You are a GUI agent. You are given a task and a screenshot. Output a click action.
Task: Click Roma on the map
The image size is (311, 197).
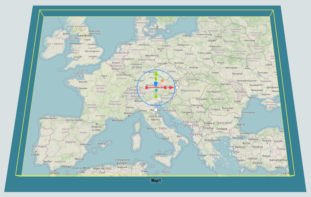[151, 129]
